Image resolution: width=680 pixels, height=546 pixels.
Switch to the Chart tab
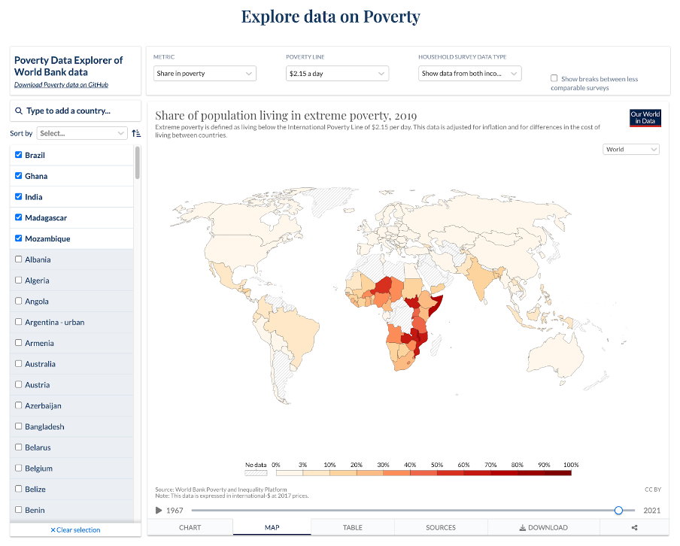click(x=190, y=527)
